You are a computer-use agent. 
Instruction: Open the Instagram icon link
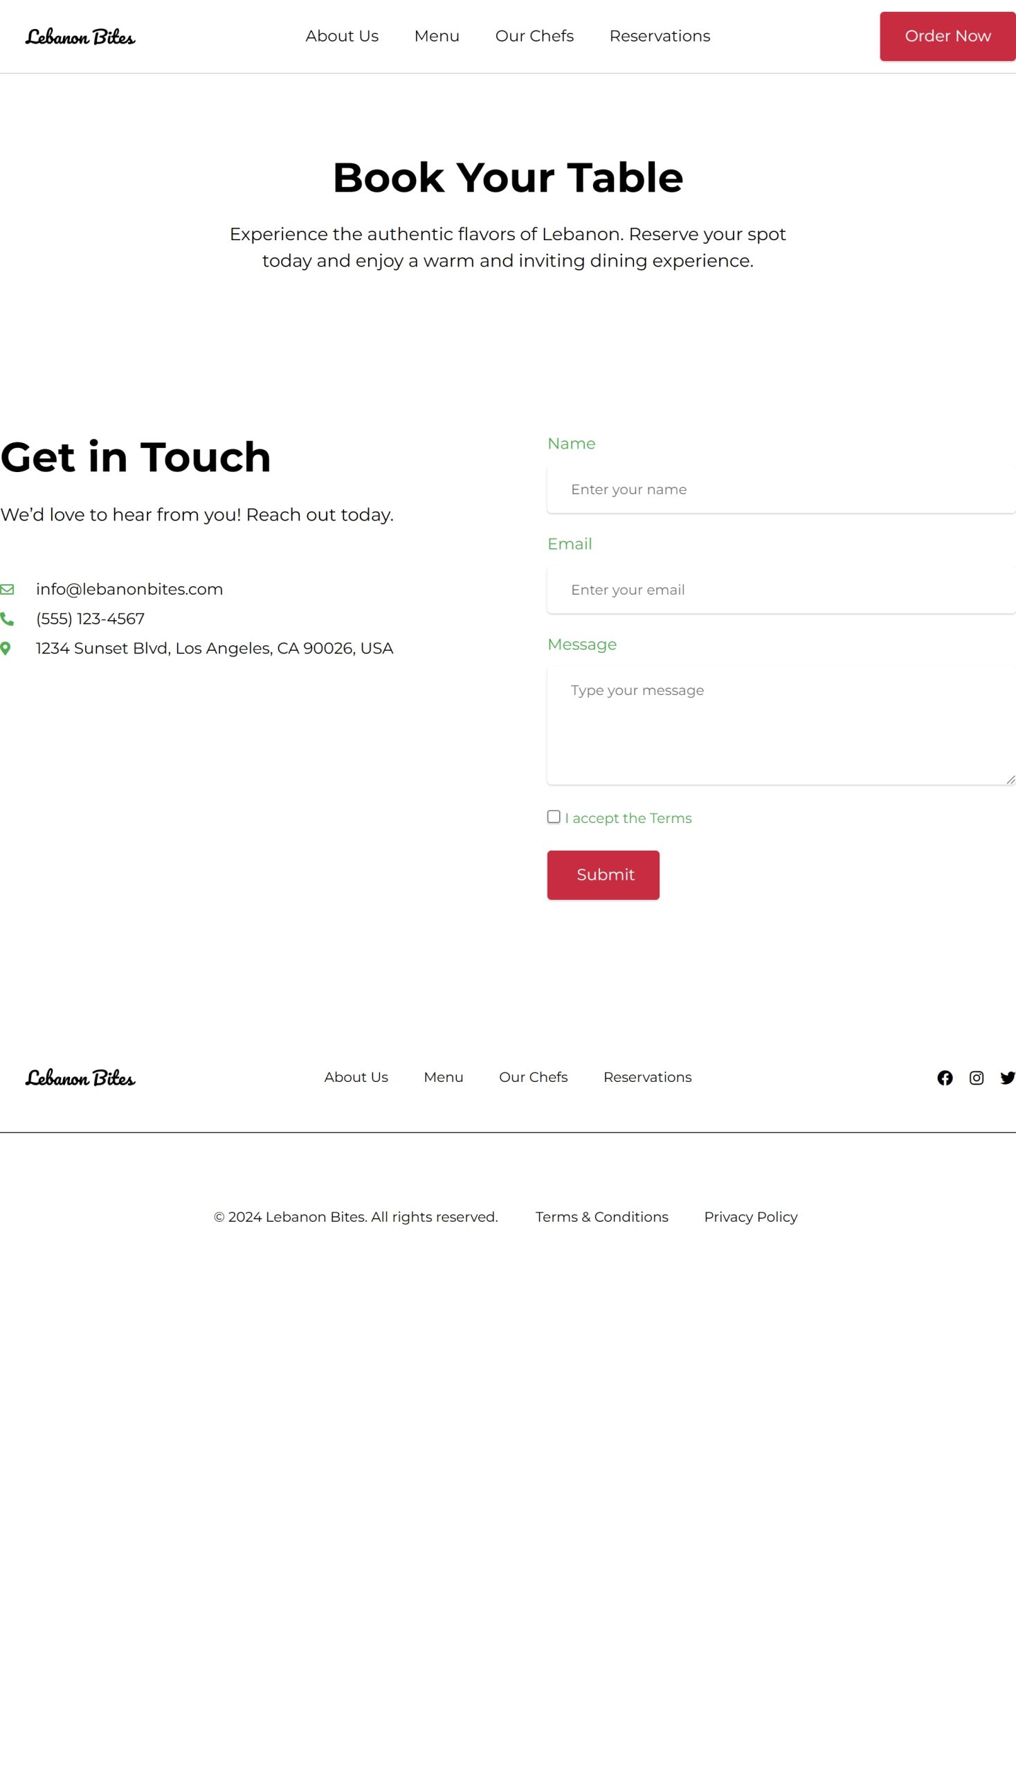(976, 1078)
